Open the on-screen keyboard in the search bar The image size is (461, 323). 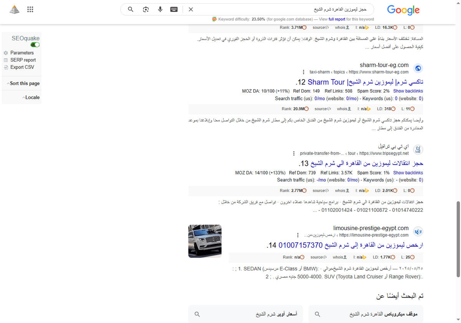[x=174, y=9]
